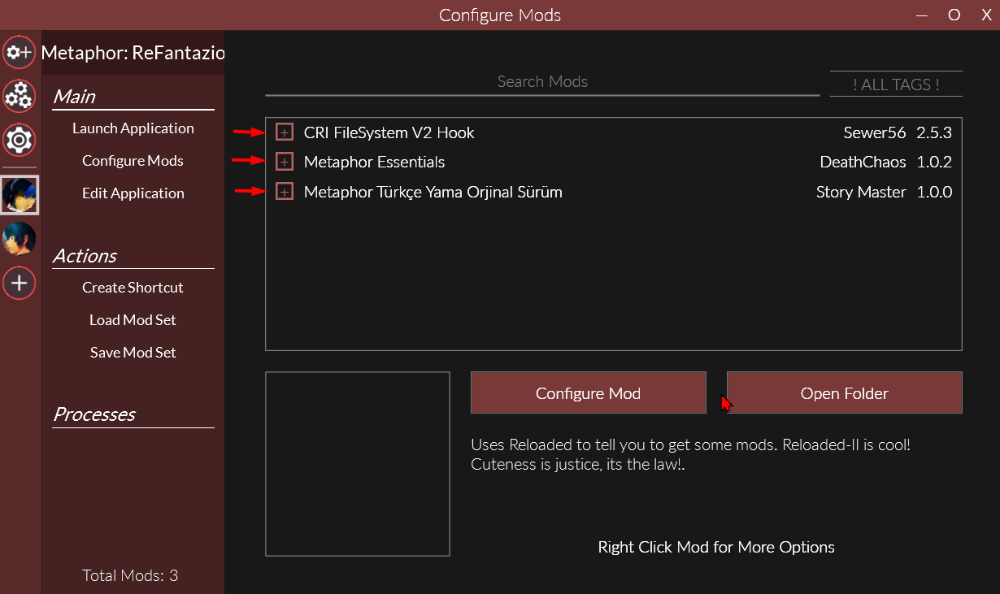Maximize the window with the O button
1000x594 pixels.
(x=954, y=15)
